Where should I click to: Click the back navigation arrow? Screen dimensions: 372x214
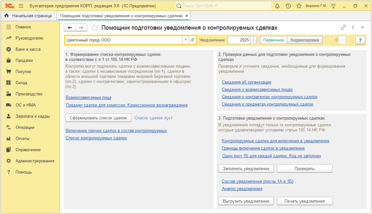[70, 28]
